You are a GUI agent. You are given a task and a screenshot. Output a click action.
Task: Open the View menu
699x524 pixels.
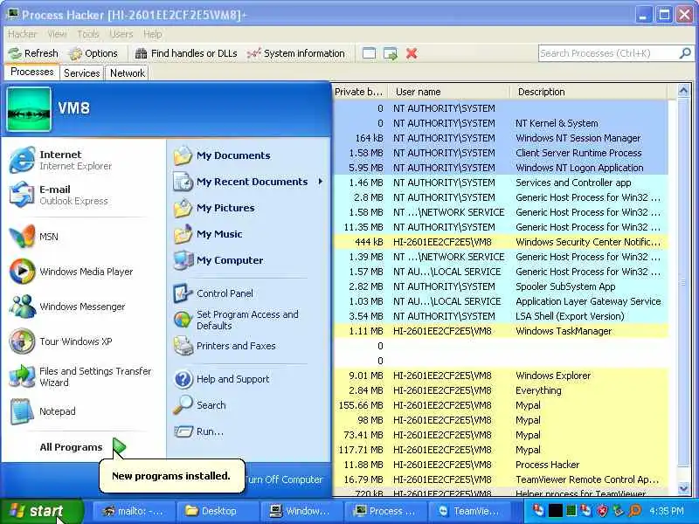[x=57, y=34]
